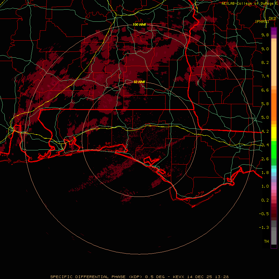This screenshot has width=279, height=279.
Task: Click the 7.4 value on the scale
Action: pos(265,76)
